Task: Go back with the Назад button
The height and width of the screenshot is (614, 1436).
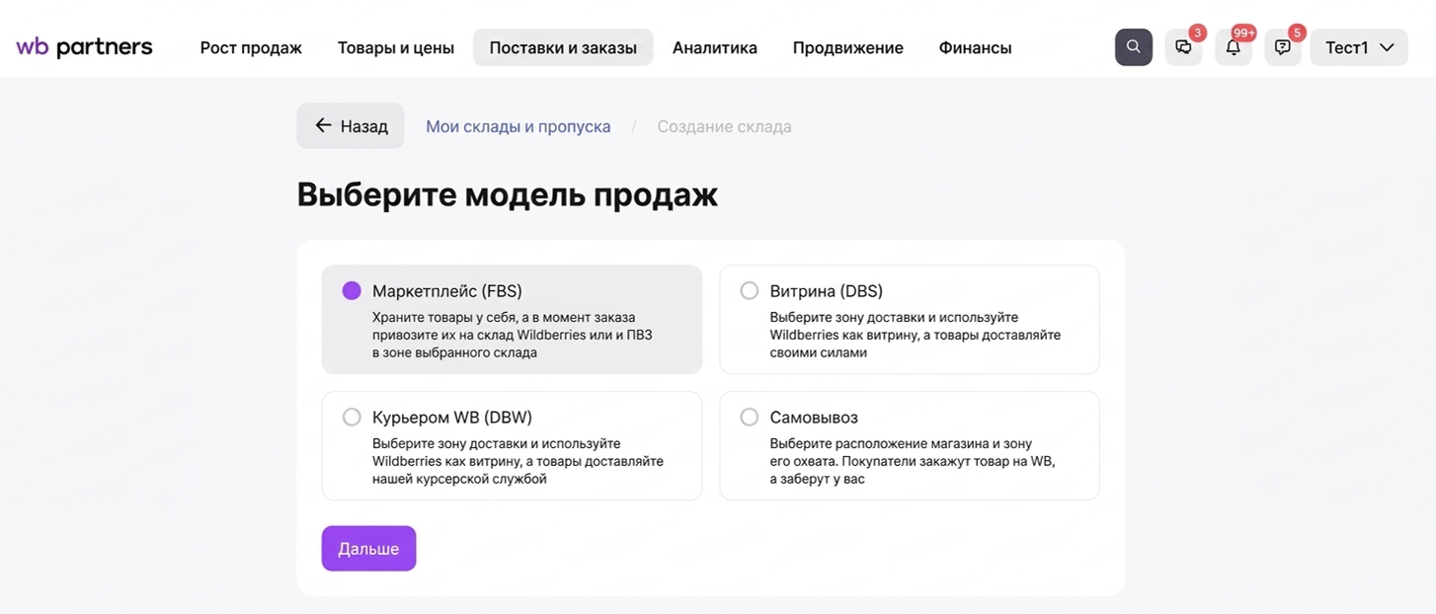Action: pyautogui.click(x=351, y=126)
